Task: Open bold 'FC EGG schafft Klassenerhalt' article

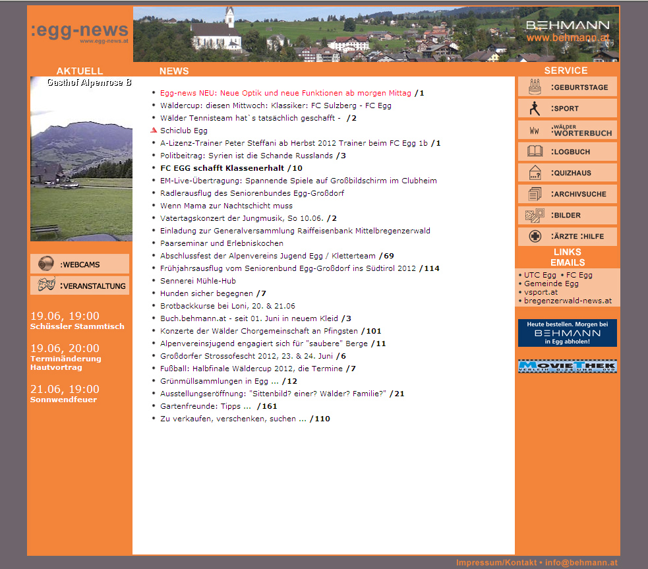Action: pyautogui.click(x=222, y=168)
